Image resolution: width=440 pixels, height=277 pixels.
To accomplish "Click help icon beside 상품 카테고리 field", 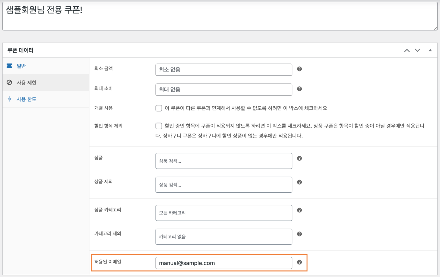I will click(x=299, y=210).
